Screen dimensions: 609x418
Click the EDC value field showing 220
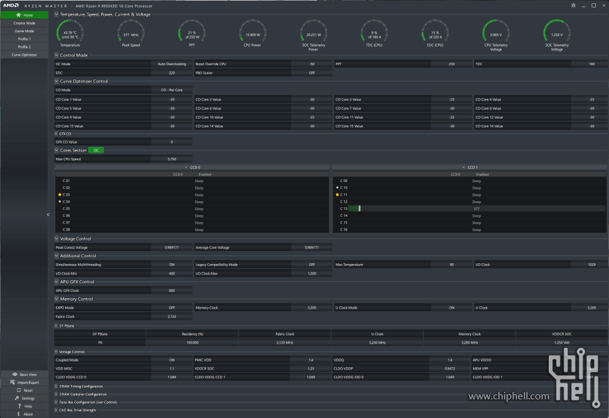point(172,73)
